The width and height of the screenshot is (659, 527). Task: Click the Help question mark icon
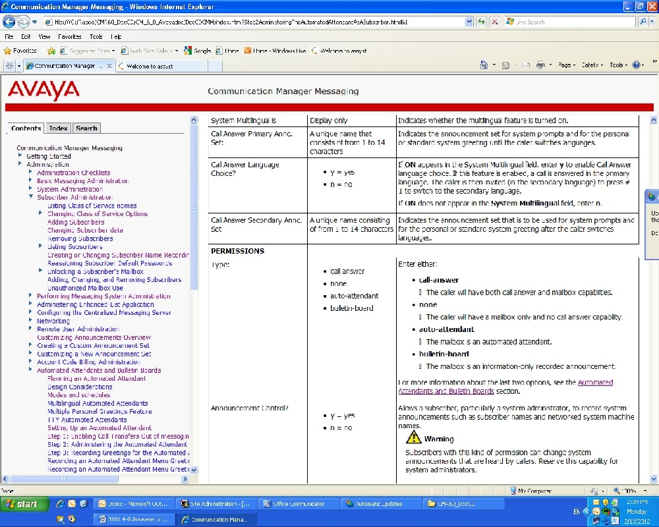[x=637, y=65]
